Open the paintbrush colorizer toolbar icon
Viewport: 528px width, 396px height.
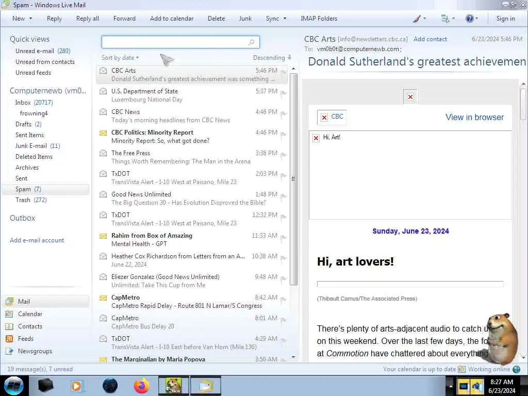coord(417,19)
